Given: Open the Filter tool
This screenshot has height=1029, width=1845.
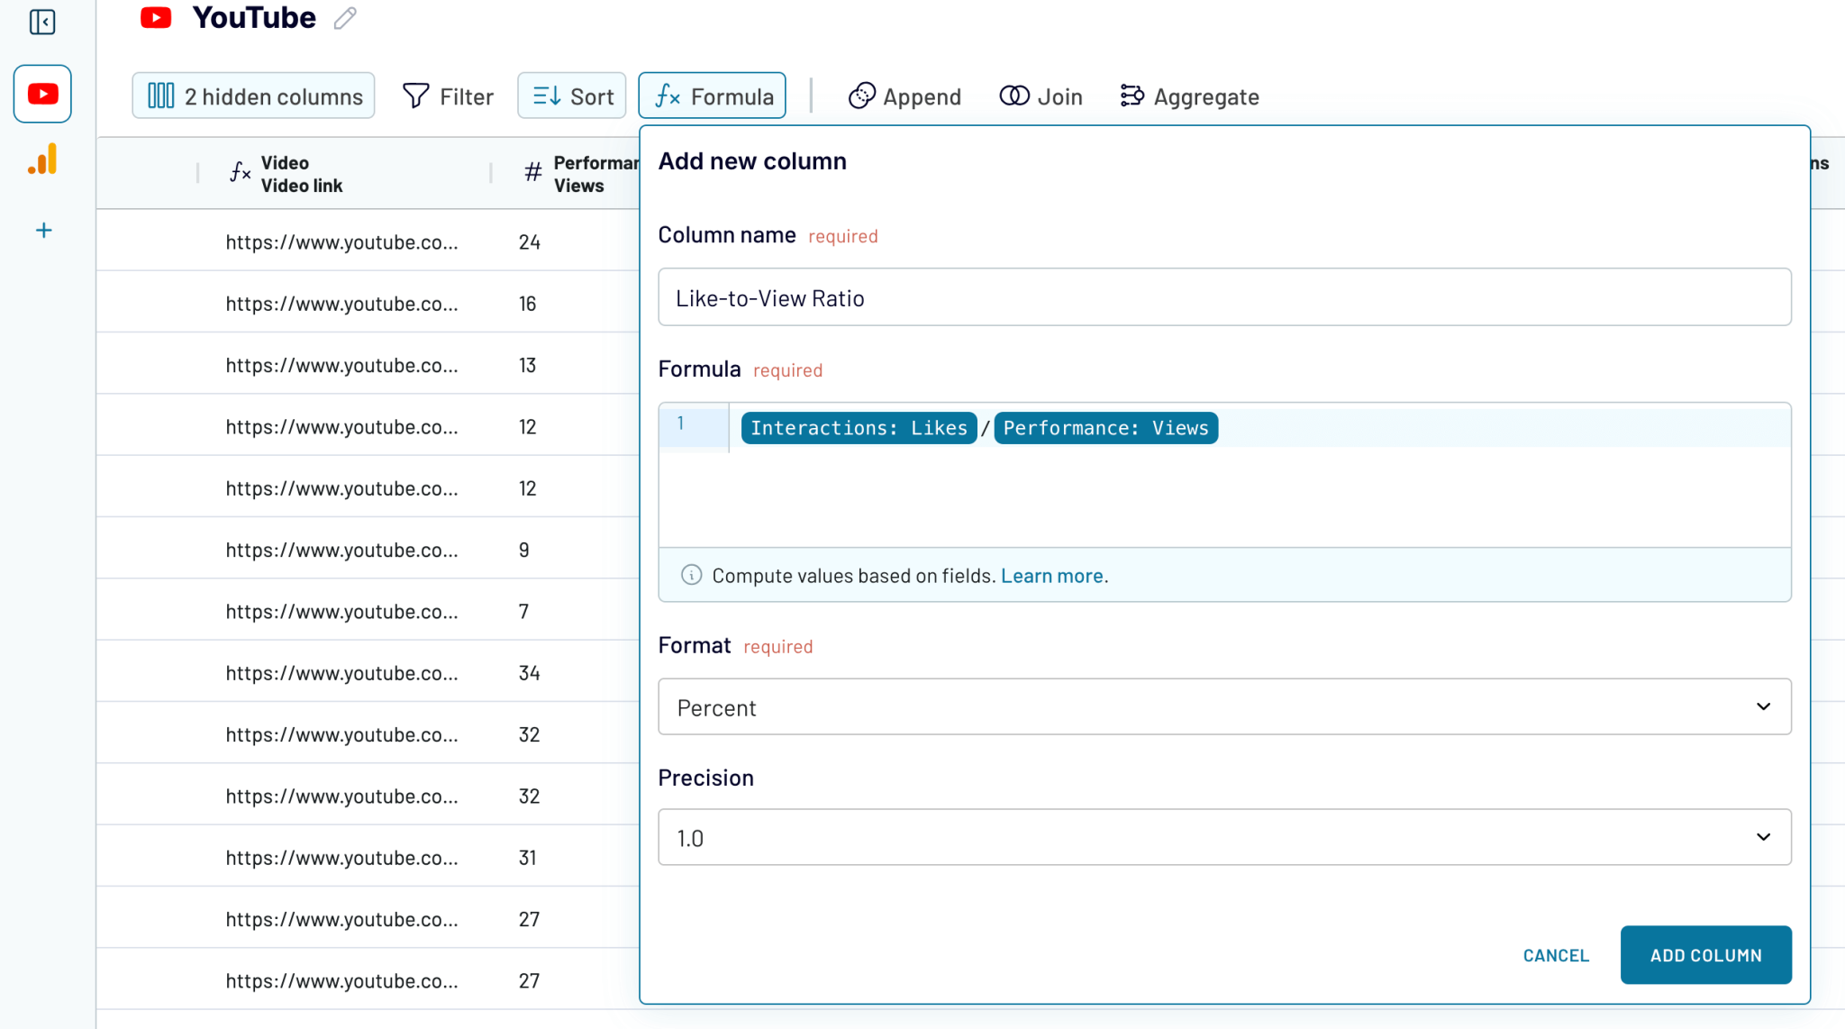Looking at the screenshot, I should click(x=448, y=96).
